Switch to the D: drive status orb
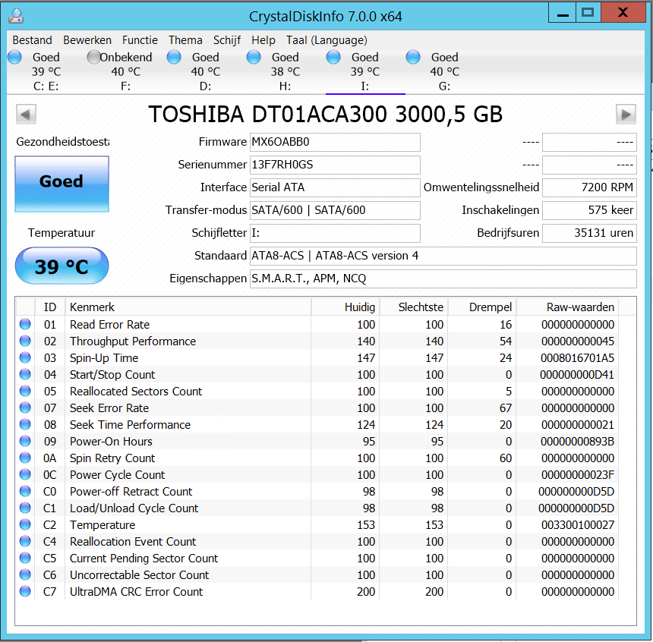Image resolution: width=653 pixels, height=642 pixels. [174, 58]
